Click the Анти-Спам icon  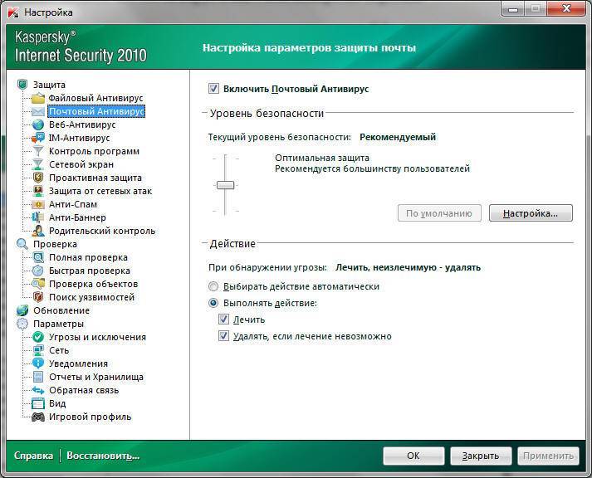tap(37, 204)
